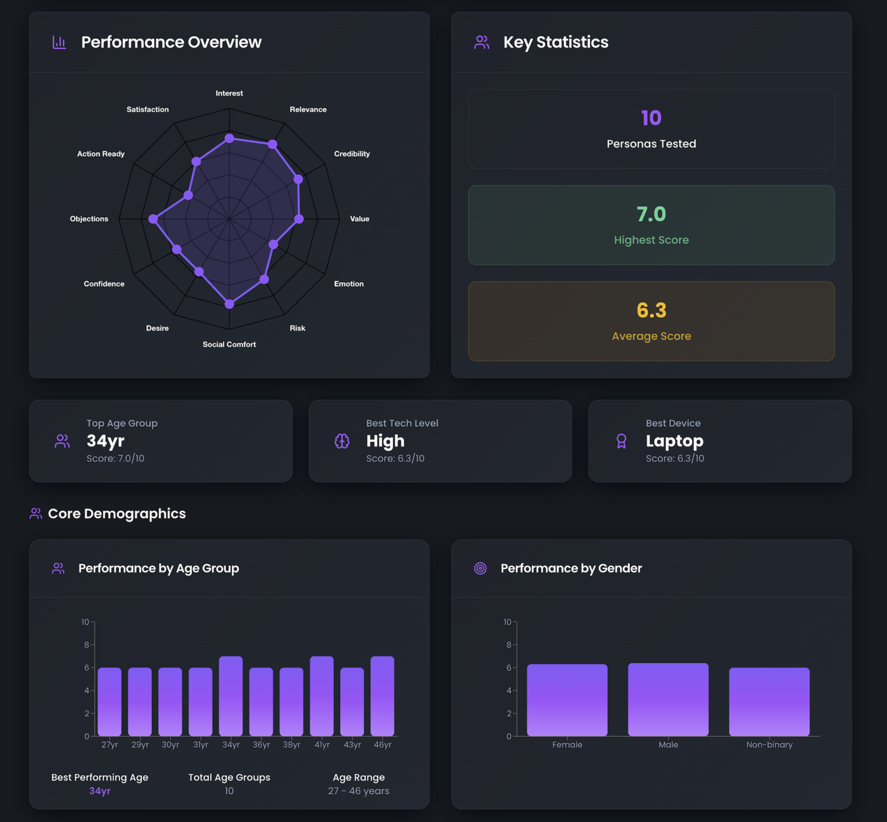Select the amber Average Score card
The height and width of the screenshot is (822, 887).
pos(651,322)
